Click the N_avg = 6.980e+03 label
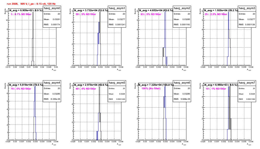 click(221, 85)
